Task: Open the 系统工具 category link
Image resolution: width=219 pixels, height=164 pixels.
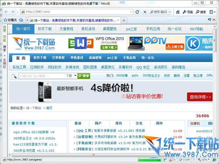Action: point(19,67)
